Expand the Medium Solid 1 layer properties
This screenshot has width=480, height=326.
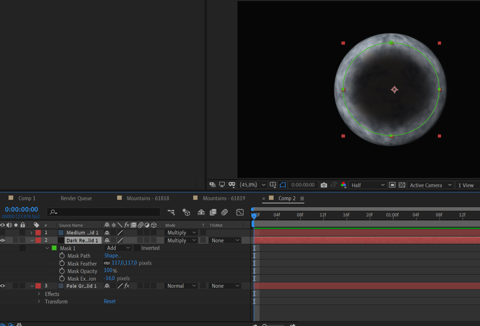pos(31,233)
